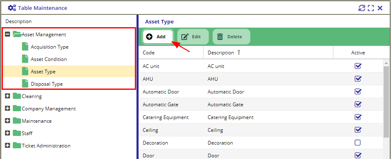Toggle Active checkbox for Catering Equipment
Screen dimensions: 391x159
coord(358,117)
